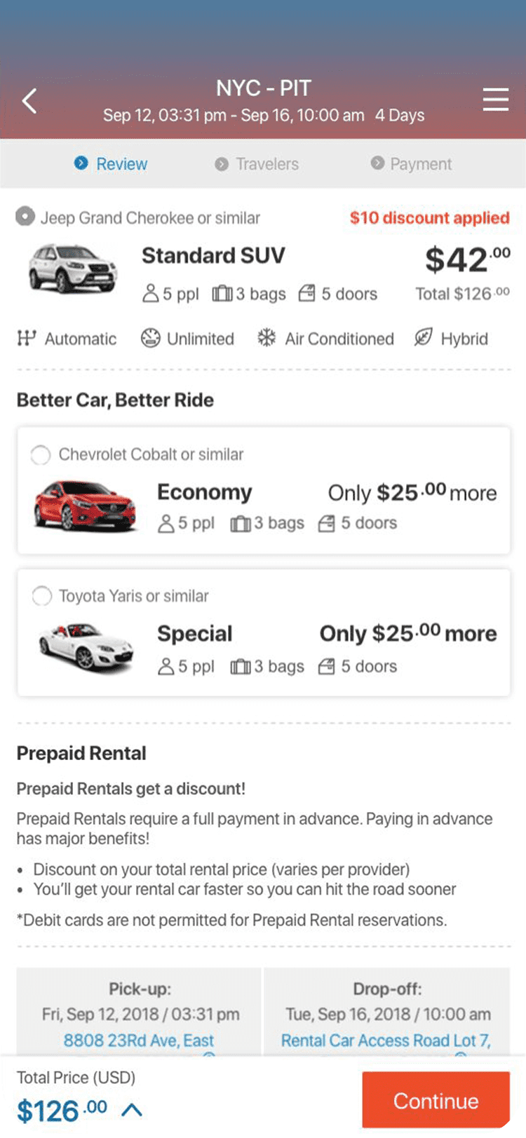Expand total price details chevron

(132, 1110)
